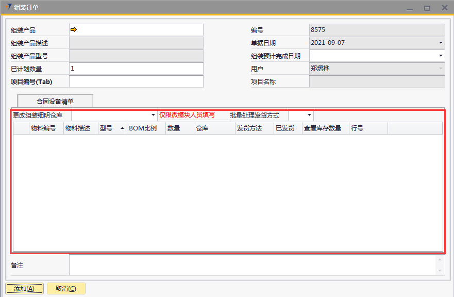454x297 pixels.
Task: Click the 已计划数量 input field
Action: coord(136,69)
